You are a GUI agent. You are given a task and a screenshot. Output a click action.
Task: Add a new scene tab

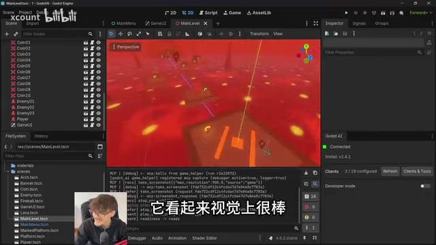[x=218, y=24]
